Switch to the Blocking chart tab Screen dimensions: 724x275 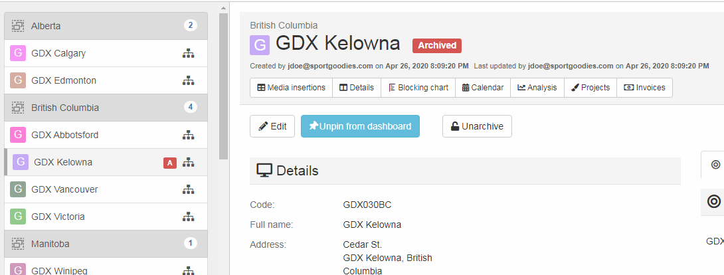pyautogui.click(x=418, y=88)
